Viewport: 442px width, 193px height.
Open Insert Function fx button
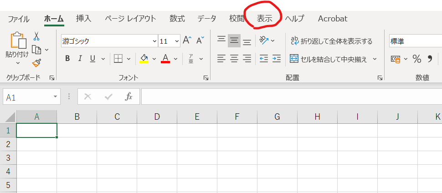coord(128,97)
